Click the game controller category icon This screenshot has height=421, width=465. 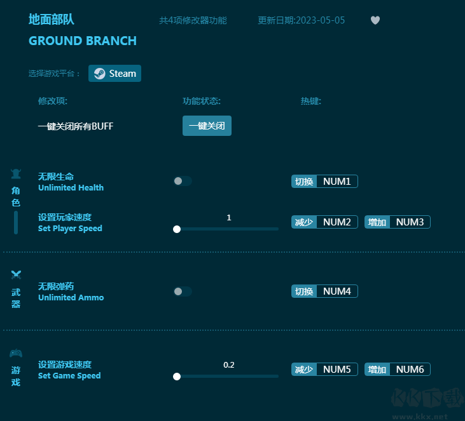coord(16,353)
